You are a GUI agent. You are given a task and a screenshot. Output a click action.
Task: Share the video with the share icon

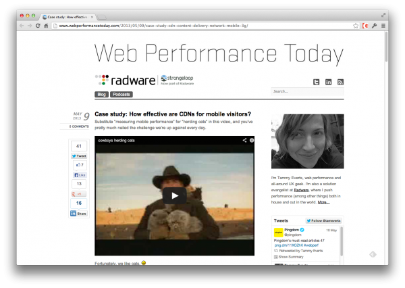pos(244,140)
